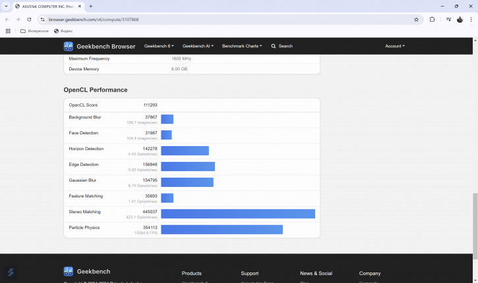Open the Chrome three-dot menu
The height and width of the screenshot is (283, 478).
pyautogui.click(x=471, y=20)
